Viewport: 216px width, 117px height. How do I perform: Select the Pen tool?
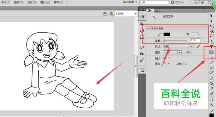(x=212, y=42)
